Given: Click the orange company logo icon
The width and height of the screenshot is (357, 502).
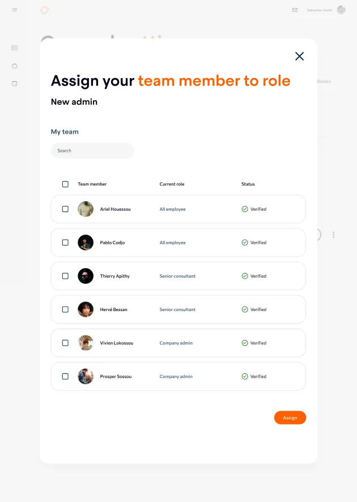Looking at the screenshot, I should point(45,10).
